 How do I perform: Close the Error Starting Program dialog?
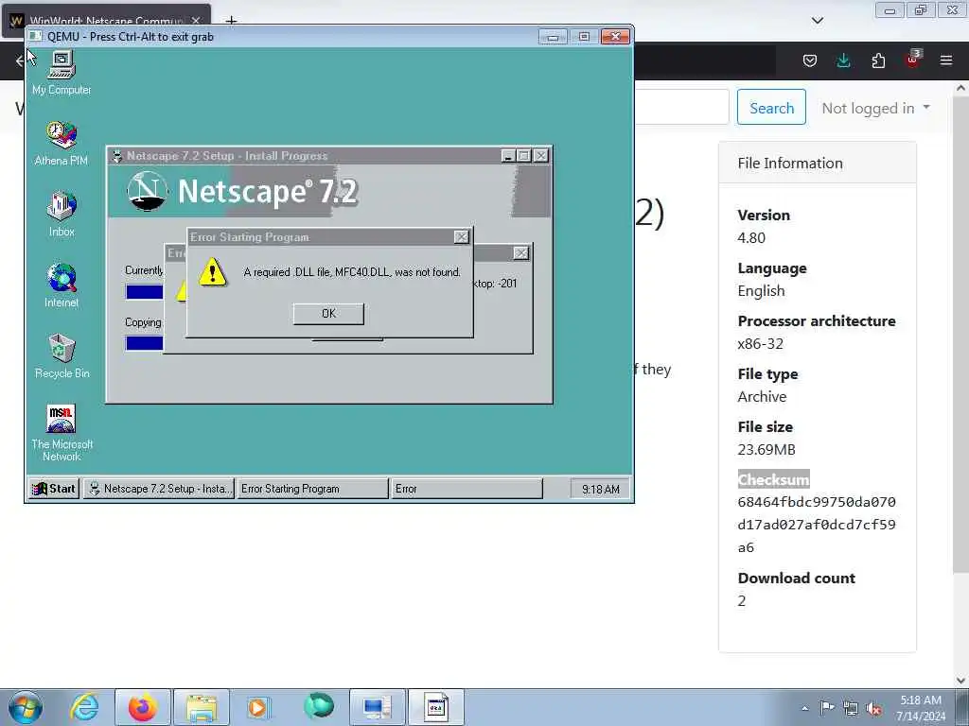pos(461,237)
